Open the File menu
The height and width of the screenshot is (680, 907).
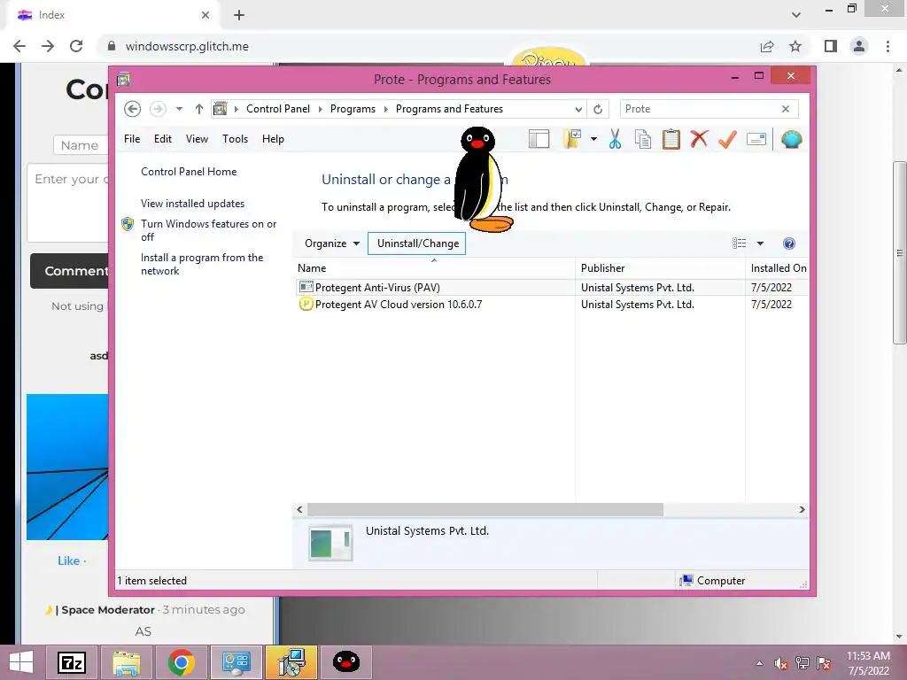pos(132,139)
